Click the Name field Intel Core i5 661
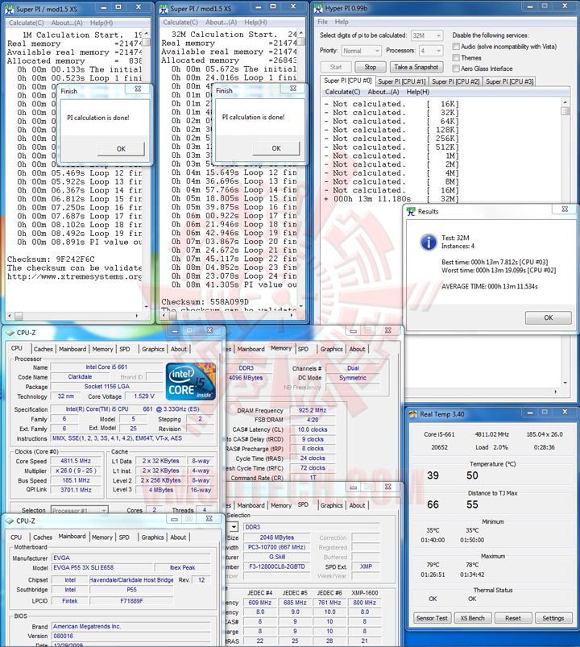 point(106,367)
